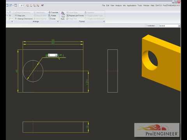Open the File menu
This screenshot has width=187, height=140.
(103, 5)
